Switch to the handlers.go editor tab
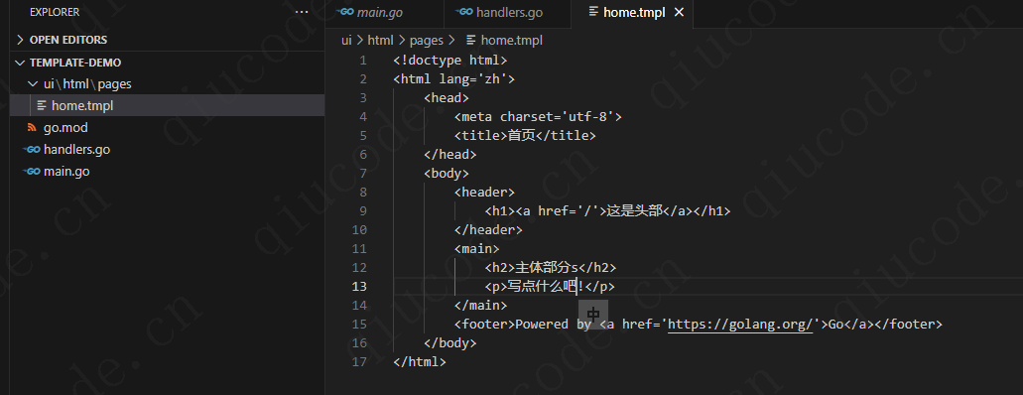Image resolution: width=1023 pixels, height=395 pixels. point(507,12)
